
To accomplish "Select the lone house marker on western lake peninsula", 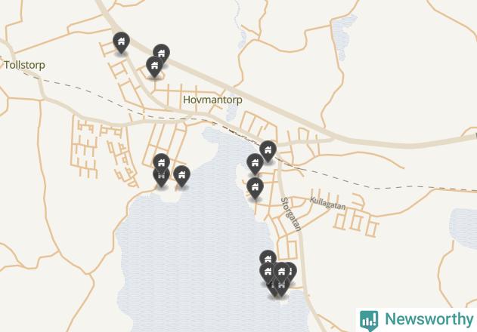I will (181, 176).
